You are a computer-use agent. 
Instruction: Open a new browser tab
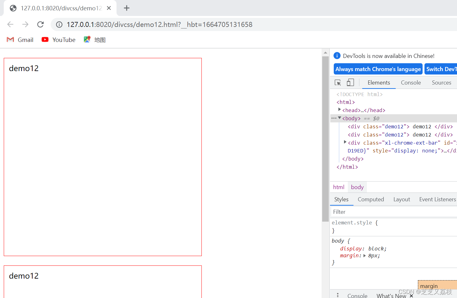click(x=127, y=8)
